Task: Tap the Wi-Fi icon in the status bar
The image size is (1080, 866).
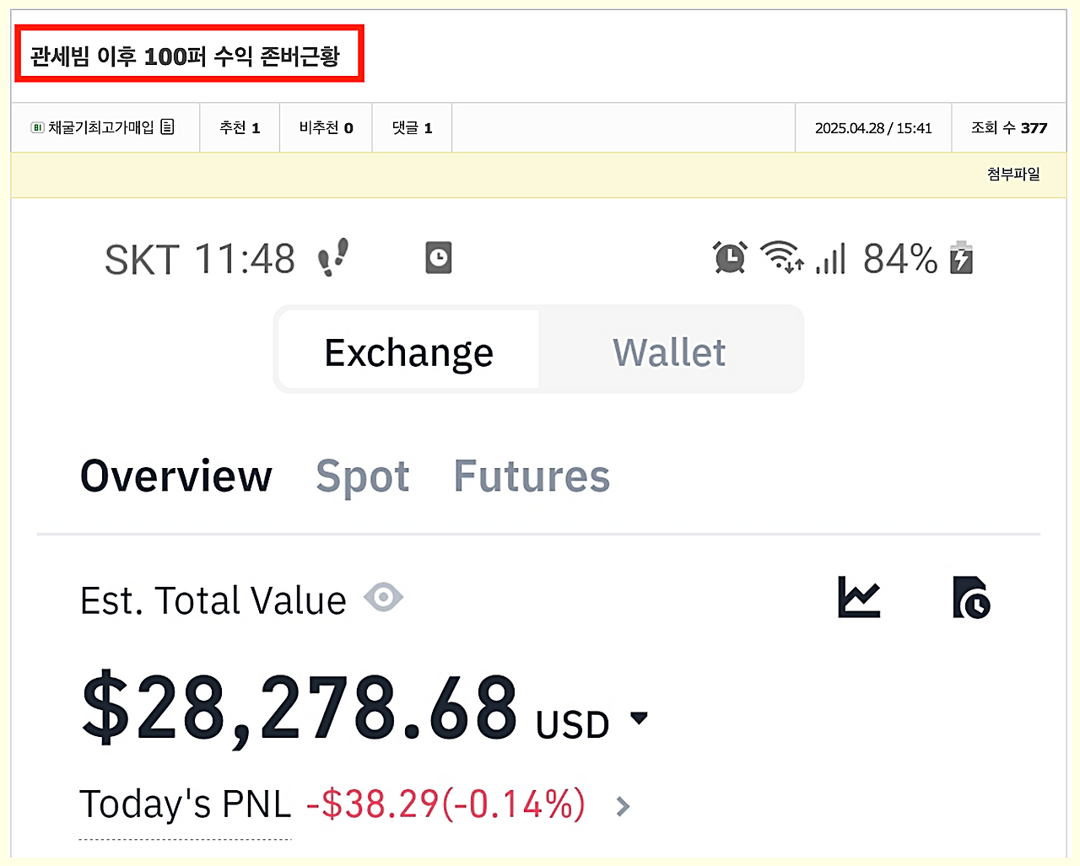Action: tap(781, 256)
